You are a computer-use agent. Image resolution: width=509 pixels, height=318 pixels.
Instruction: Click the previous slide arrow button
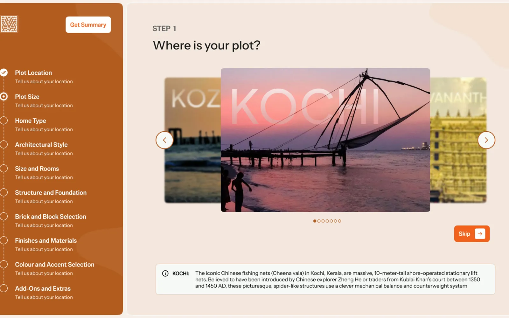tap(164, 140)
